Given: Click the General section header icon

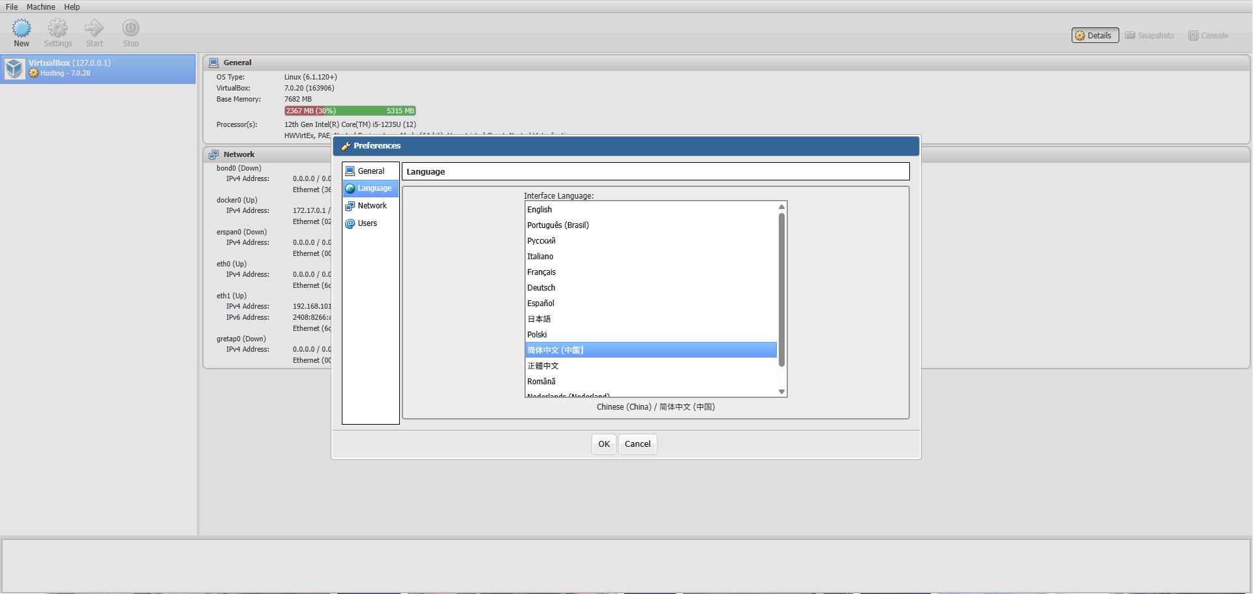Looking at the screenshot, I should (213, 63).
